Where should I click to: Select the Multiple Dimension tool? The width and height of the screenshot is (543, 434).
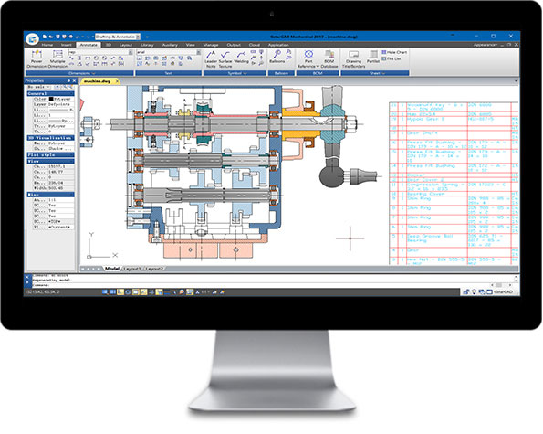(57, 58)
